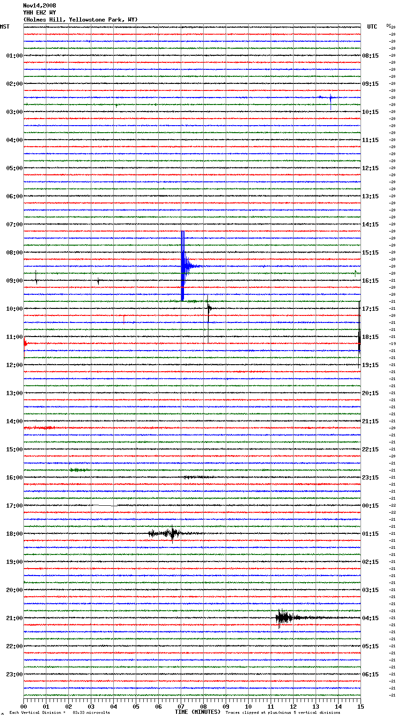
Task: Click the 02:00 MST time label
Action: pos(15,84)
